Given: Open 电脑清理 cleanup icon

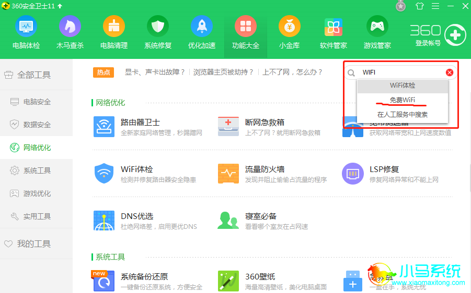Looking at the screenshot, I should (114, 27).
